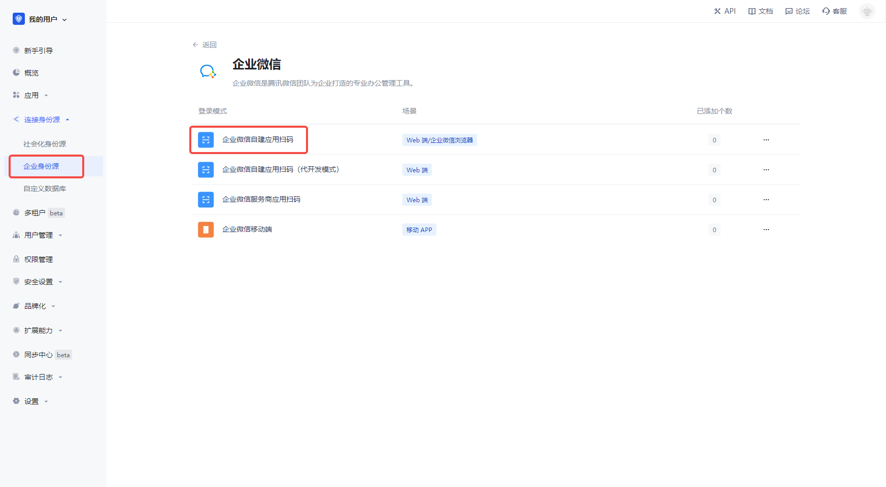Select 社会化身份源 in the sidebar
The height and width of the screenshot is (487, 886).
[45, 144]
